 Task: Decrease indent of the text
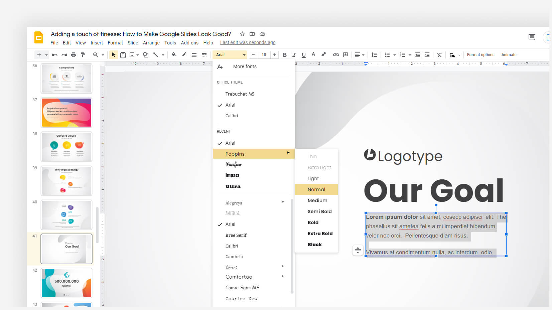point(418,55)
